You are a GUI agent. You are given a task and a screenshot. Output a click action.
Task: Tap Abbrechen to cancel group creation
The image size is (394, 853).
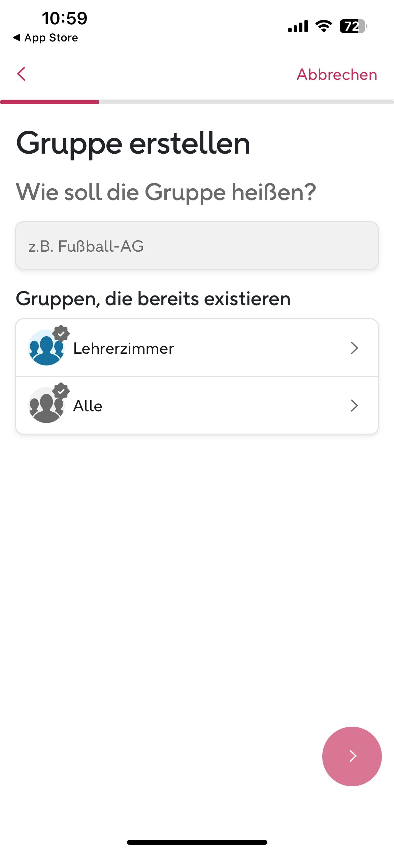pyautogui.click(x=336, y=75)
